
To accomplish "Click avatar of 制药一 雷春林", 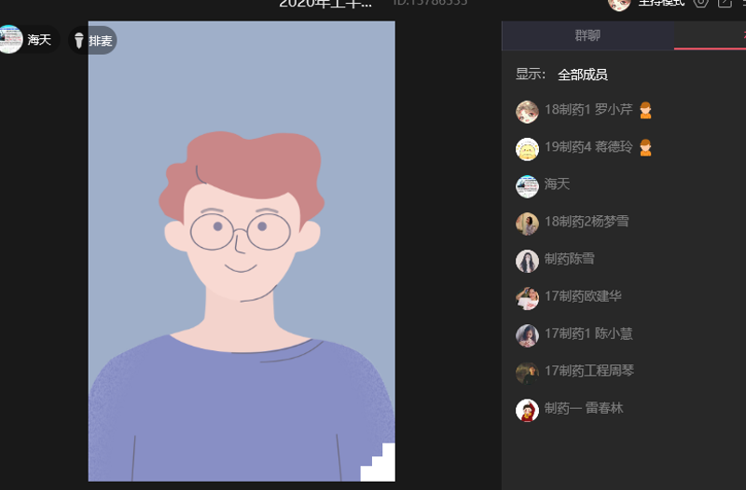I will coord(527,410).
